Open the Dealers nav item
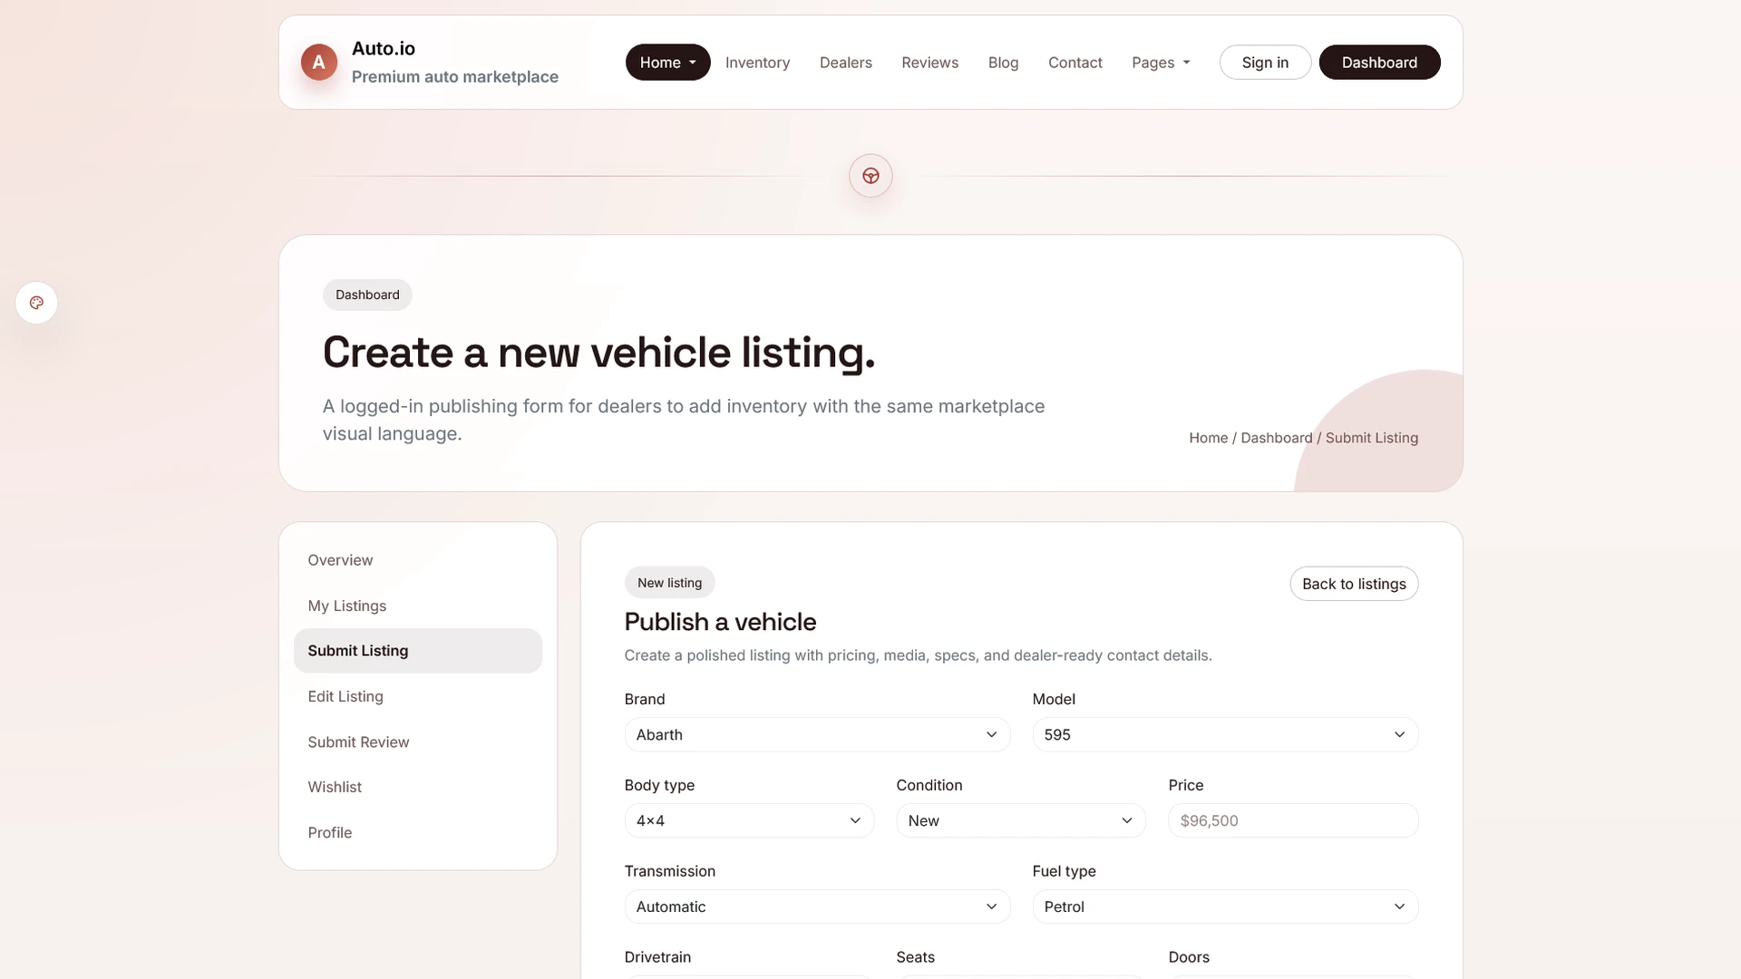The width and height of the screenshot is (1741, 979). [845, 63]
